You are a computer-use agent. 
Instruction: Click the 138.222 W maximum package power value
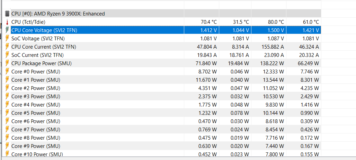272,63
